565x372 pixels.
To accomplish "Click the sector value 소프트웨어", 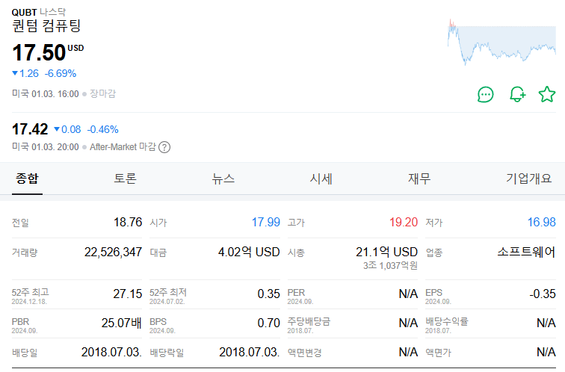I will [x=526, y=252].
